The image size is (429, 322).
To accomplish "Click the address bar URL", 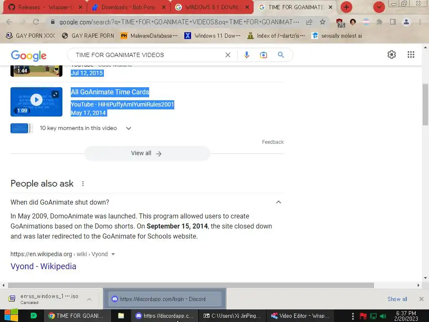I will point(179,22).
